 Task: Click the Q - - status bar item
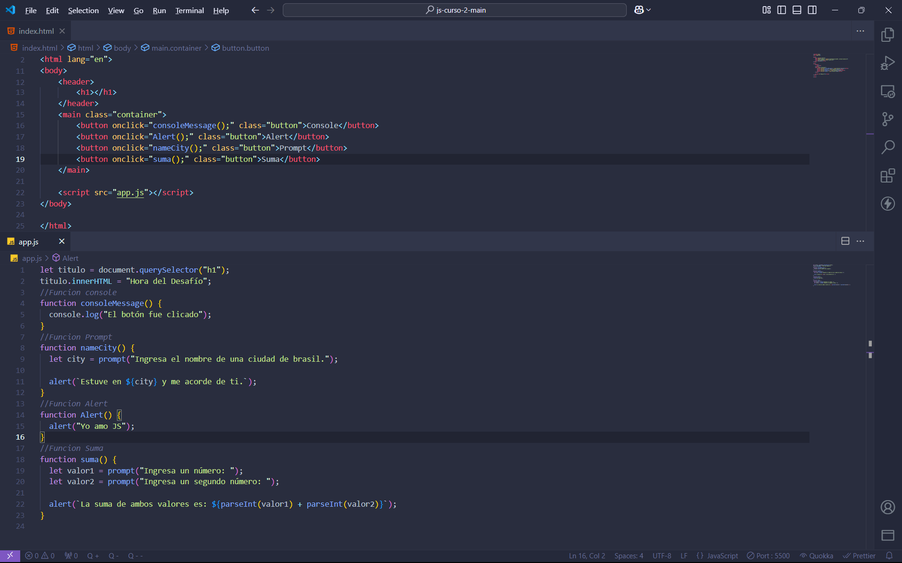135,556
